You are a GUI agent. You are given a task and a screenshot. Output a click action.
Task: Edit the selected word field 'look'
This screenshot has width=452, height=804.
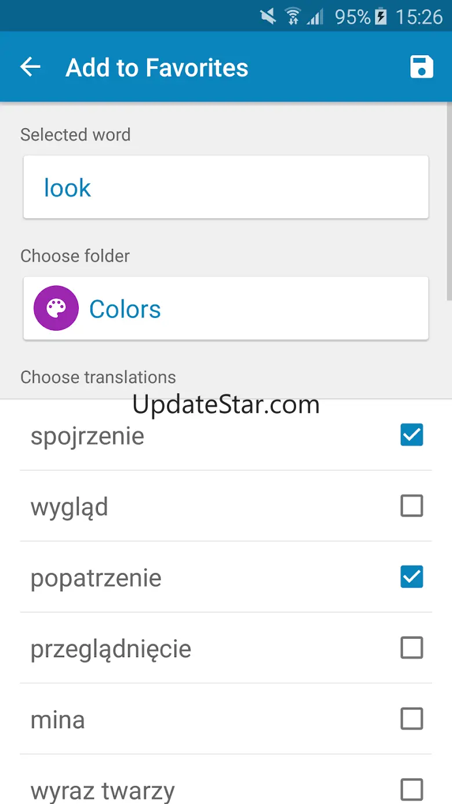click(226, 187)
